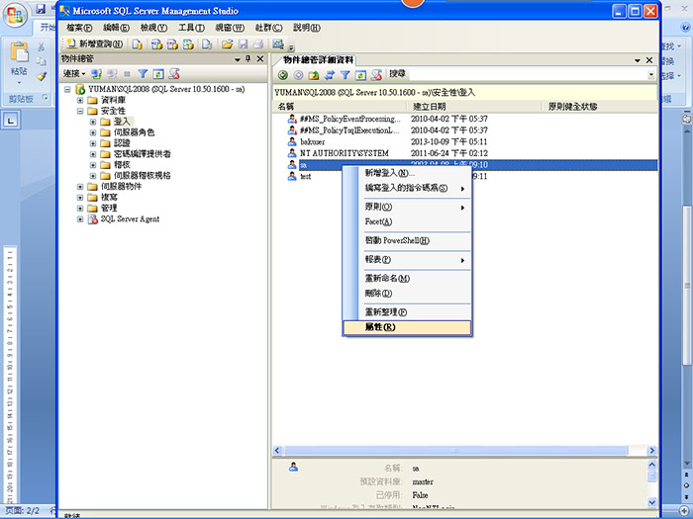Viewport: 693px width, 519px height.
Task: Click the filter funnel icon in 物件總管 panel
Action: click(143, 74)
